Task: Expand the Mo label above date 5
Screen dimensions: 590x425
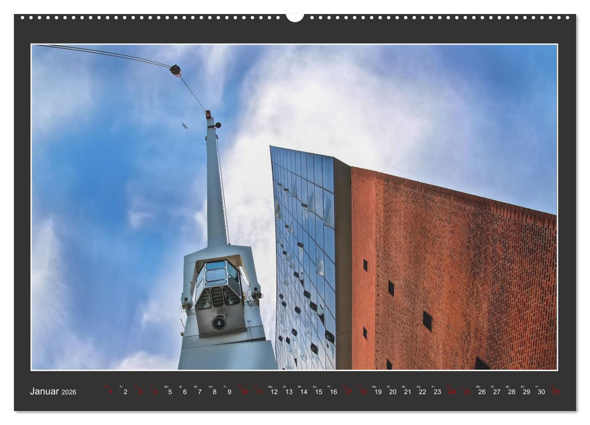Action: coord(166,386)
